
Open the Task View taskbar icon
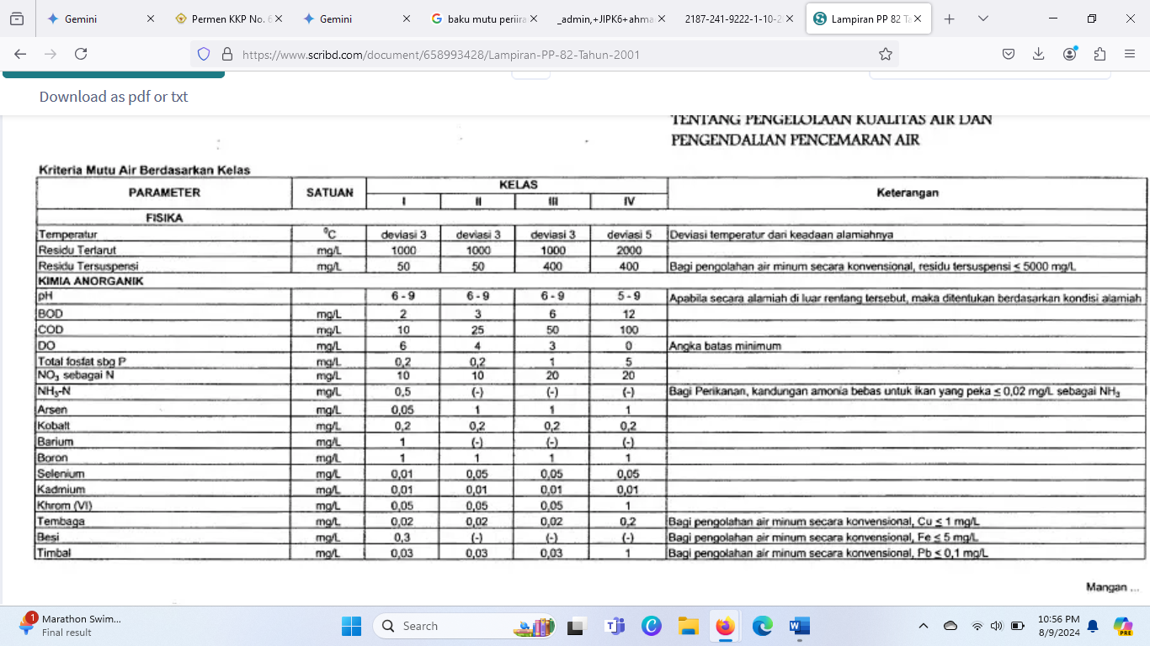pyautogui.click(x=577, y=626)
